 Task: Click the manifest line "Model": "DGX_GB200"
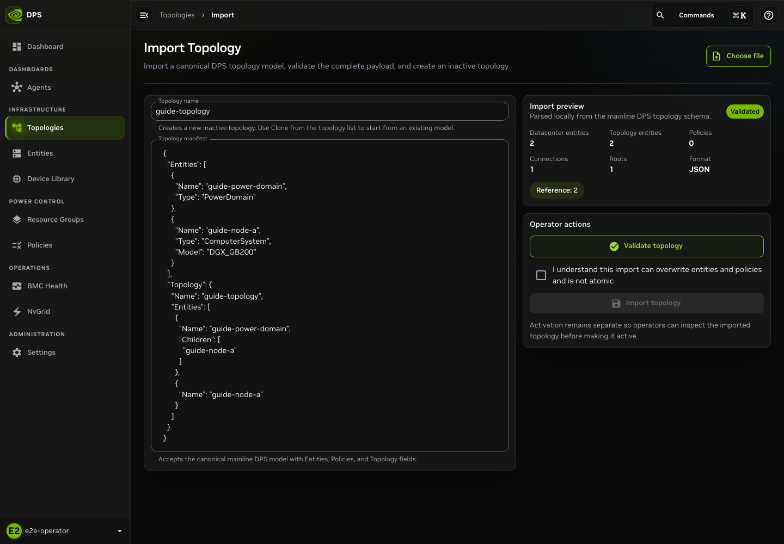tap(216, 252)
